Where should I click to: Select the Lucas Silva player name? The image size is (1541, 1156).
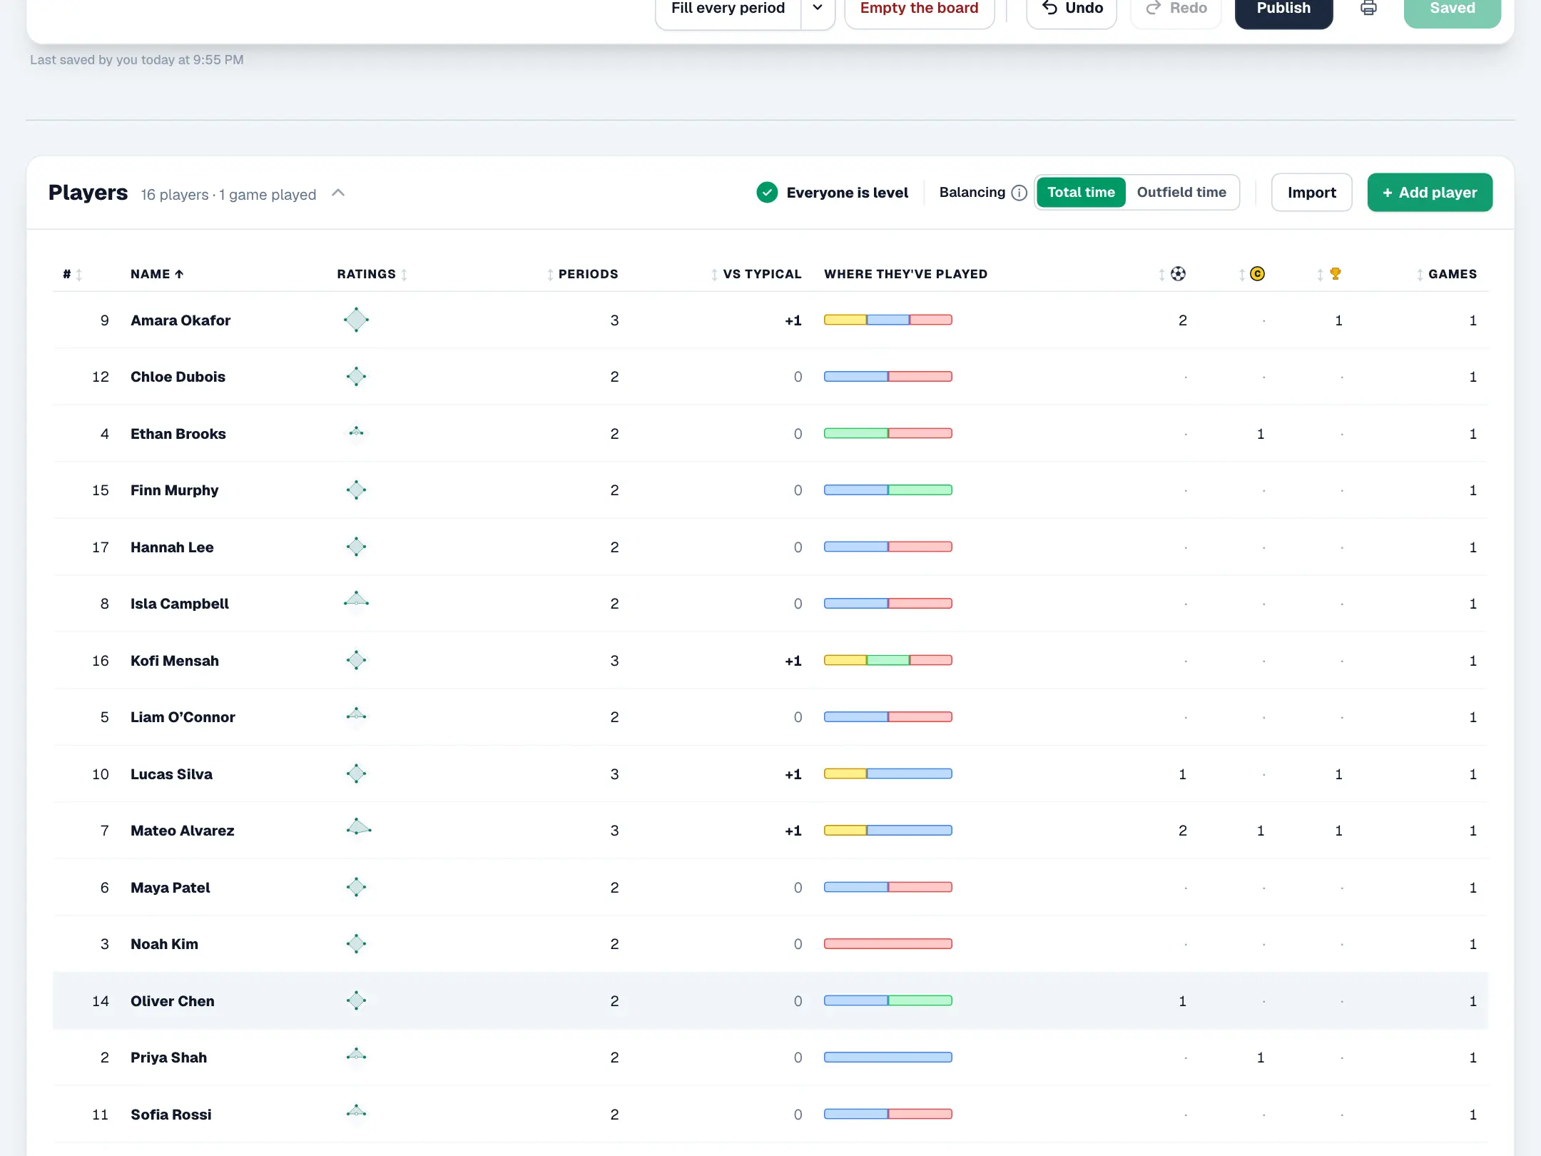coord(171,774)
